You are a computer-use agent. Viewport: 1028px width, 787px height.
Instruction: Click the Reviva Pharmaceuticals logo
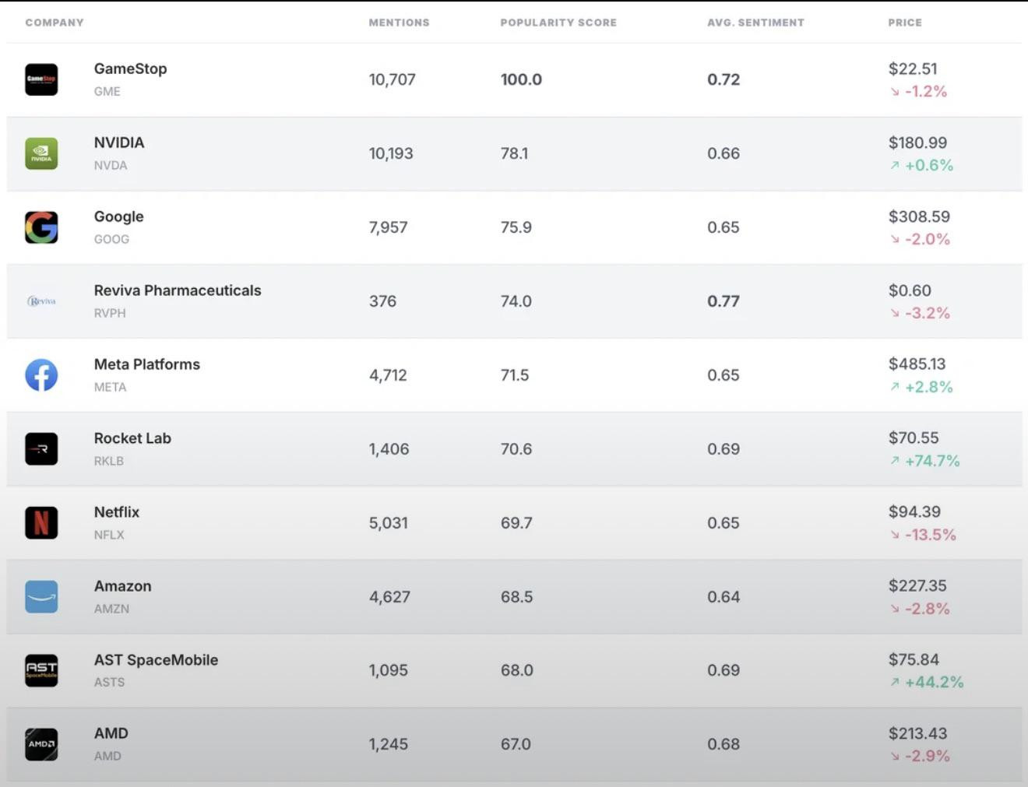click(x=41, y=301)
